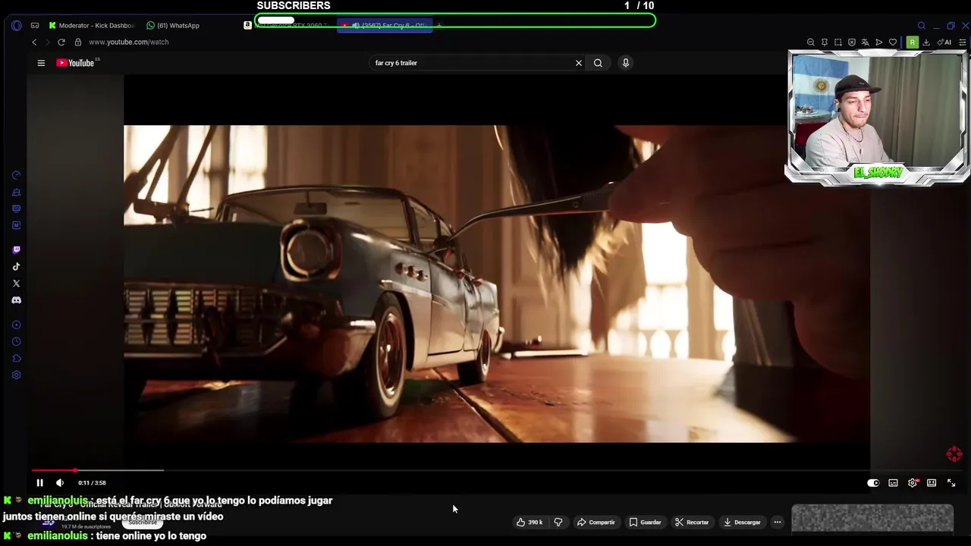971x546 pixels.
Task: Toggle subtitles on the player
Action: pyautogui.click(x=893, y=483)
